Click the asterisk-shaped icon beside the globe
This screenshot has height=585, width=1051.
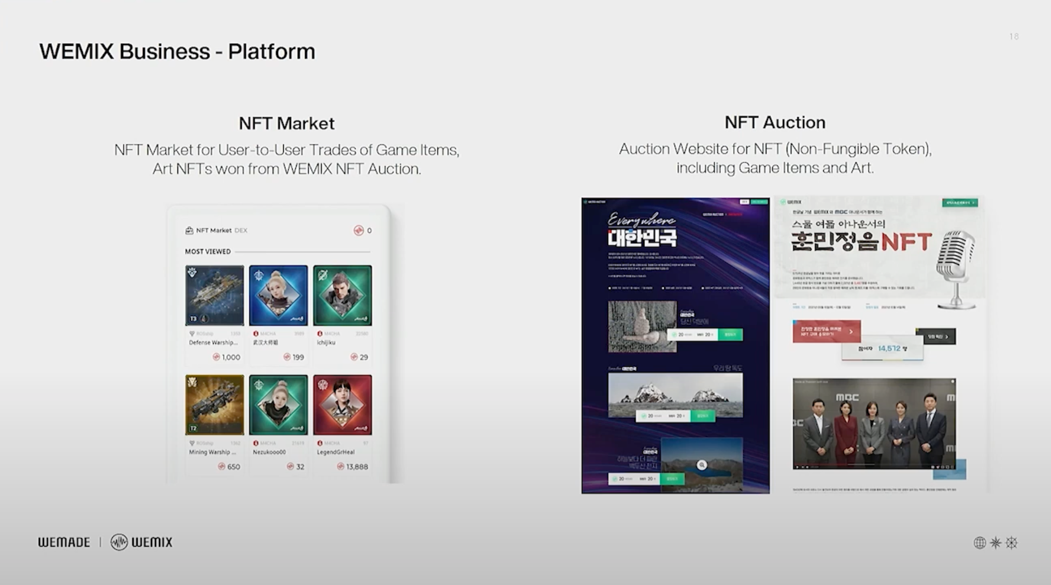[x=995, y=543]
